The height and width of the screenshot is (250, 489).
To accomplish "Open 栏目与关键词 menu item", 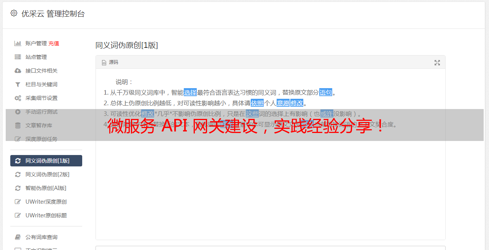I will [41, 84].
